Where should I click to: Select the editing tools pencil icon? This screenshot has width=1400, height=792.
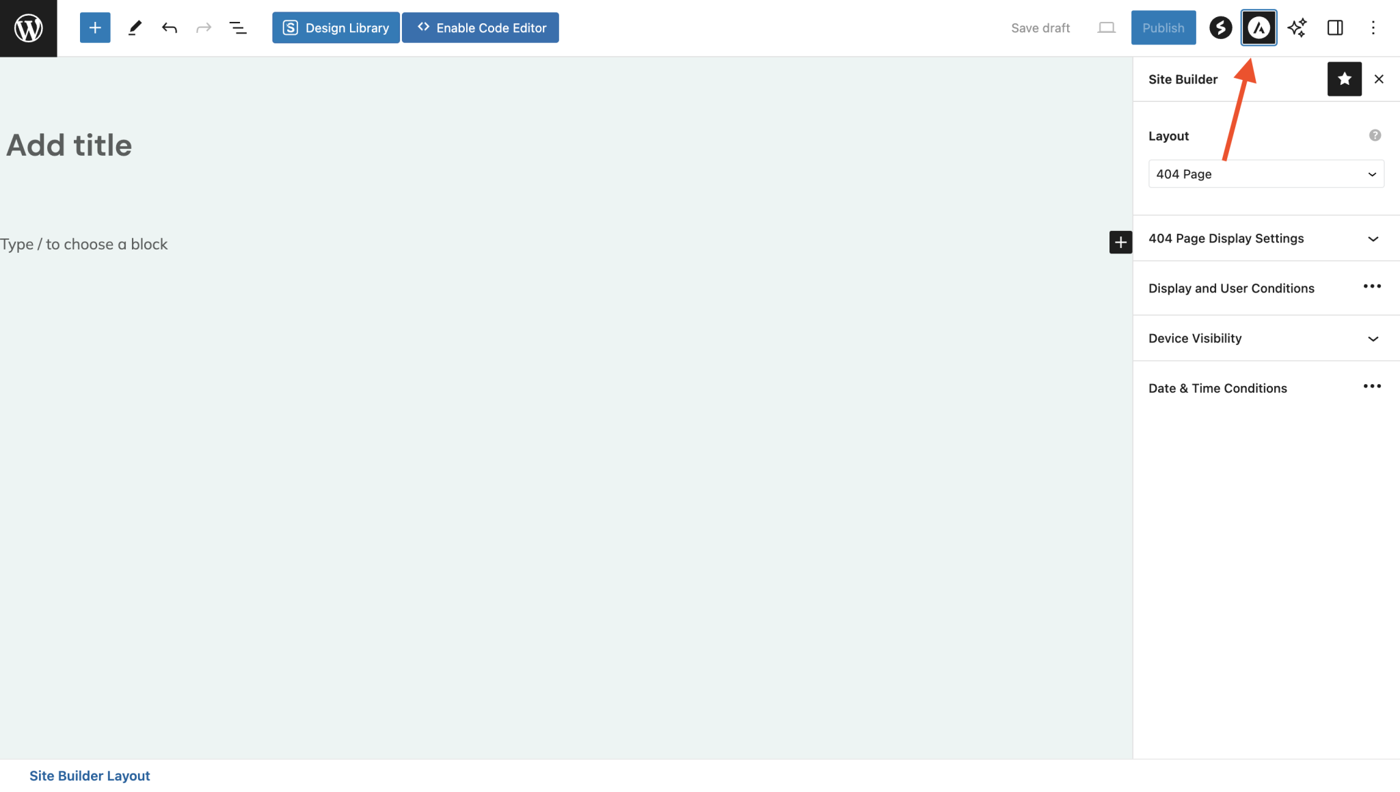click(x=135, y=27)
